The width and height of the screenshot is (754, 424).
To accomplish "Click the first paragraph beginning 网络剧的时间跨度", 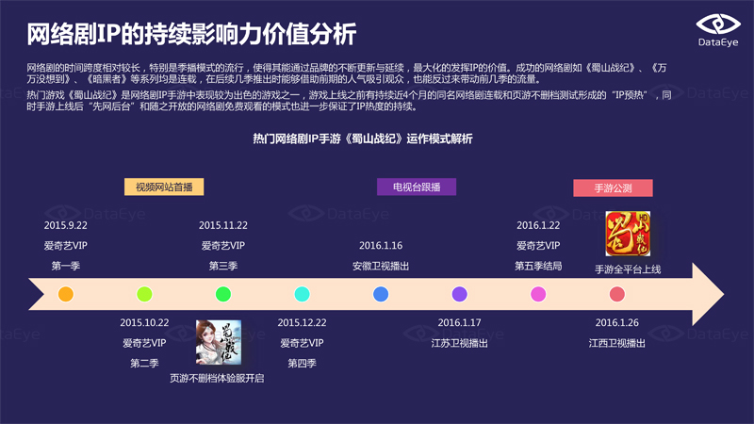I will pos(347,73).
